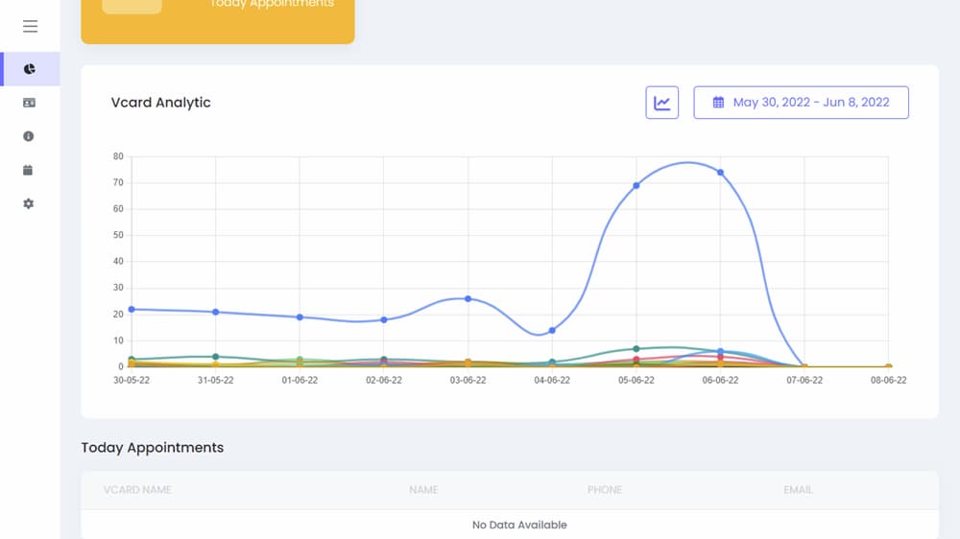Image resolution: width=960 pixels, height=539 pixels.
Task: Click the green data point at 05-06-22
Action: click(636, 349)
